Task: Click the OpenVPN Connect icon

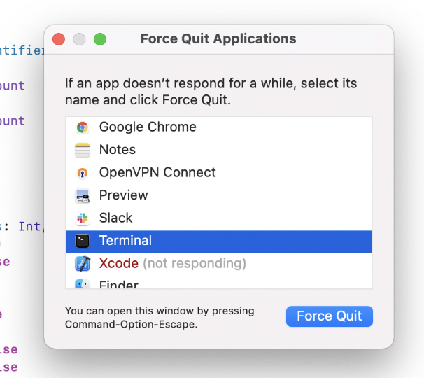Action: point(83,173)
